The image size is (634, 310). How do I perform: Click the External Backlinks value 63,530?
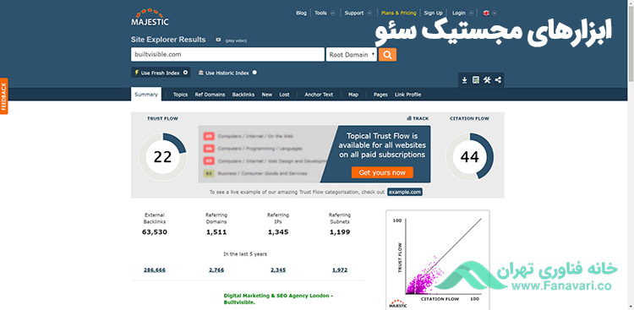(x=155, y=232)
